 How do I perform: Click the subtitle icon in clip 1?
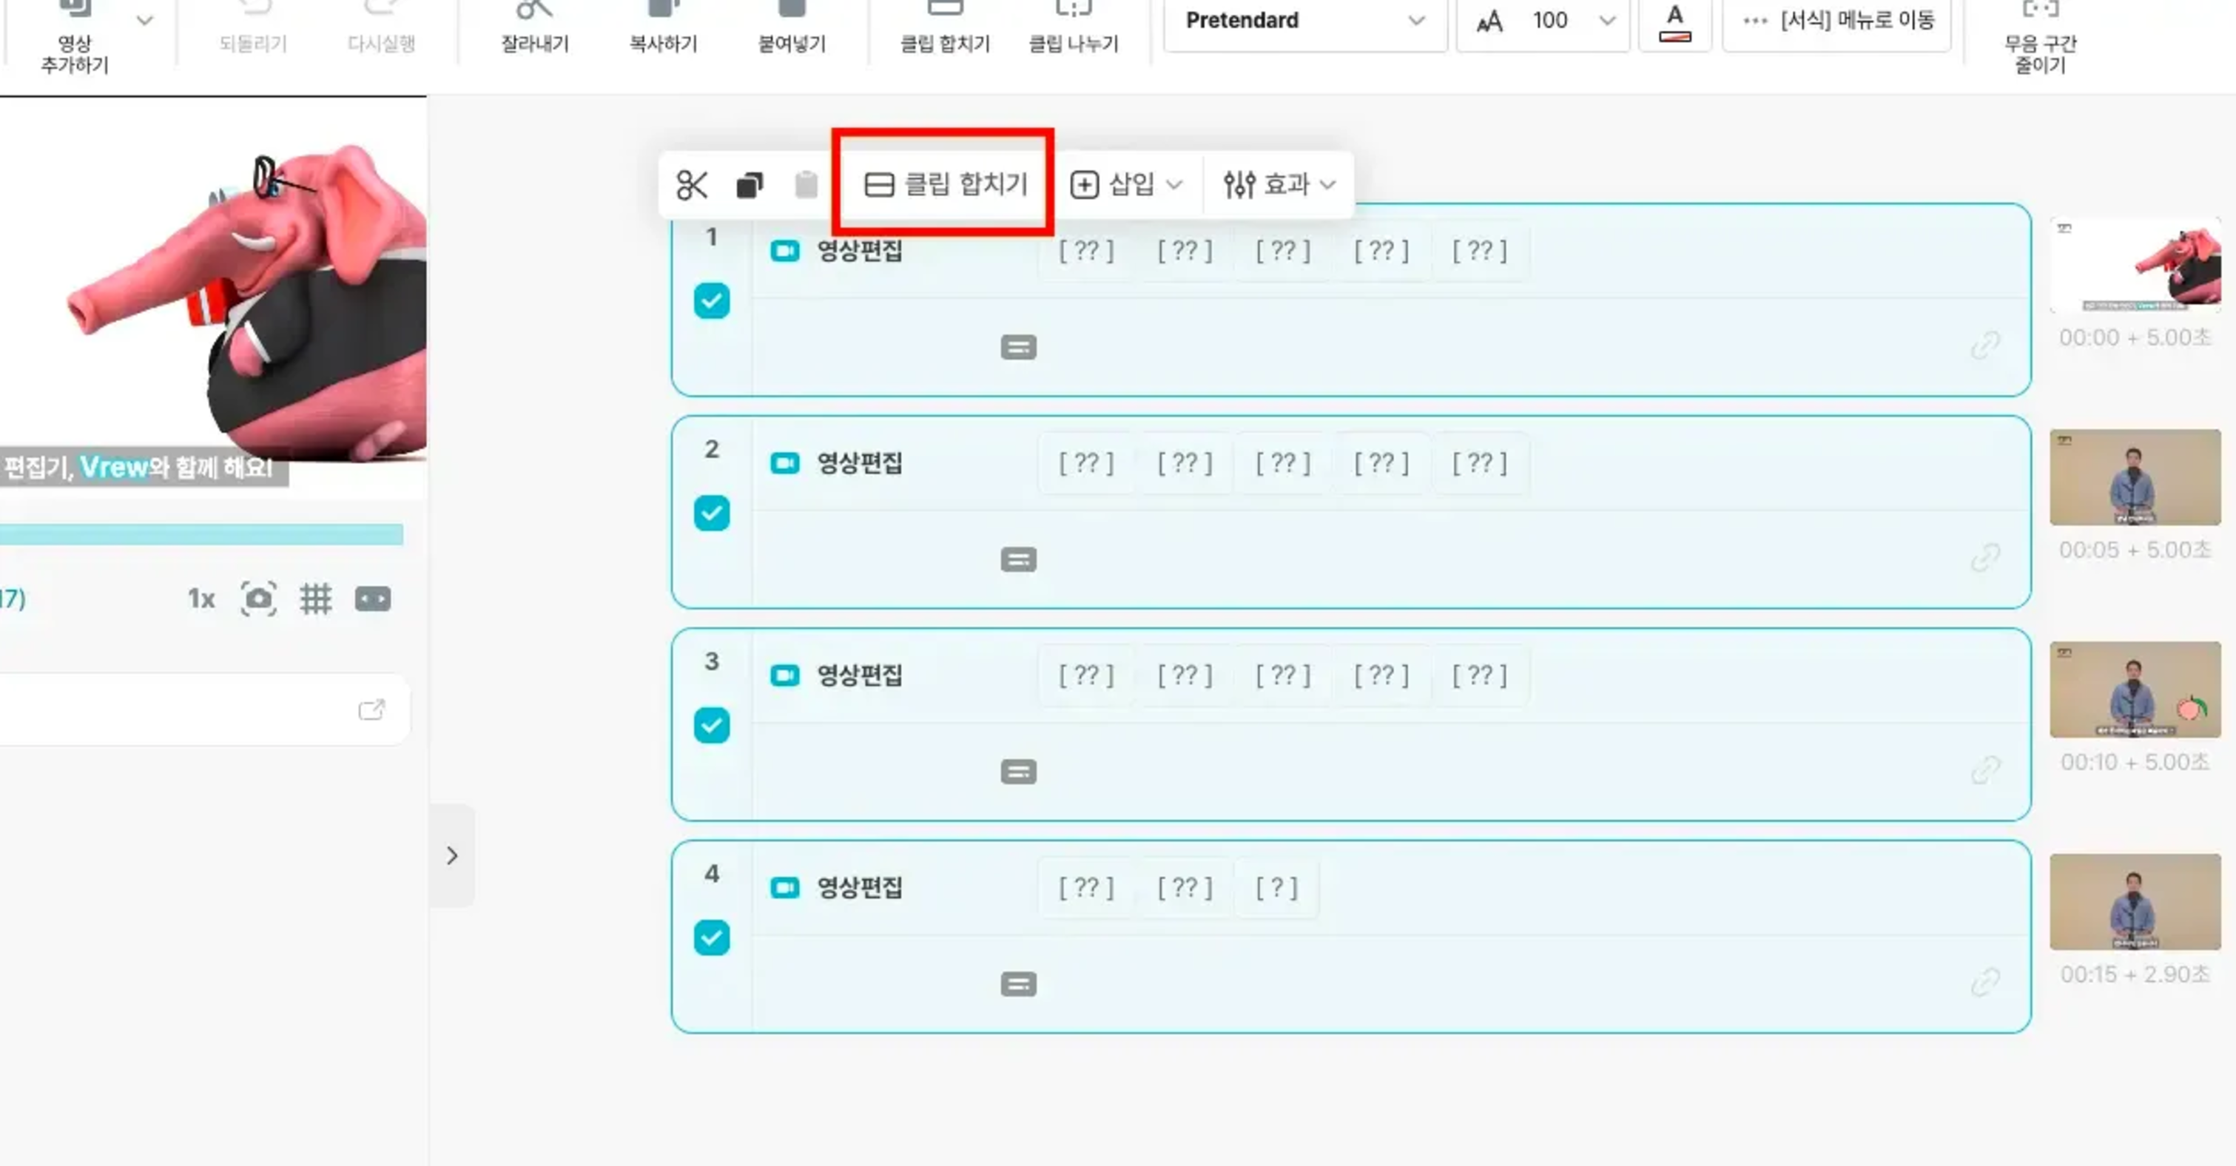pyautogui.click(x=1018, y=348)
